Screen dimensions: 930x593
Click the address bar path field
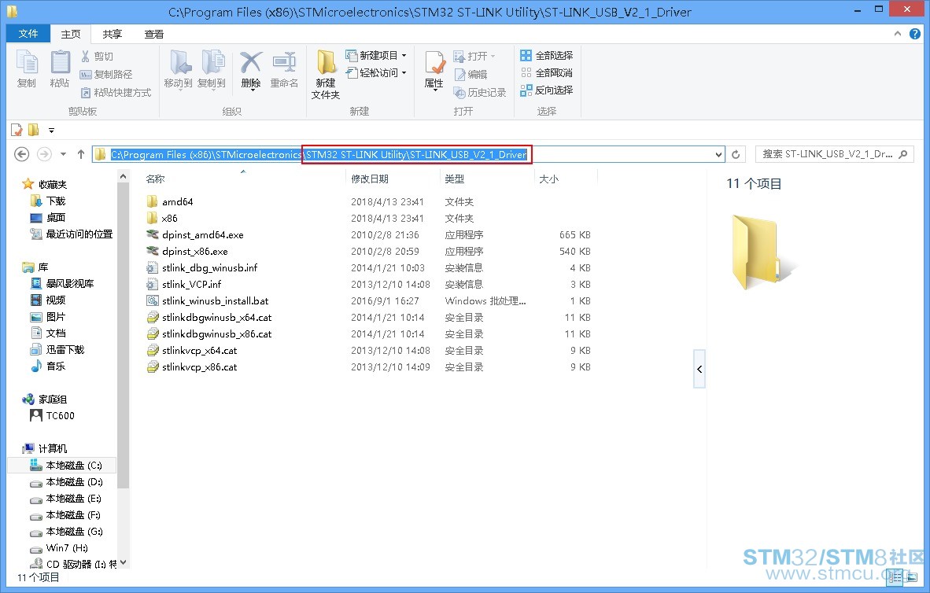pos(409,154)
